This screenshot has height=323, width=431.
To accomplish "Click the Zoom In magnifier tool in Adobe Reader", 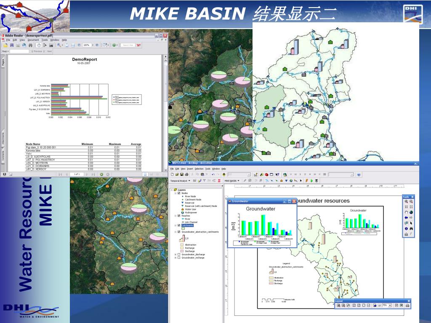I will coord(59,45).
